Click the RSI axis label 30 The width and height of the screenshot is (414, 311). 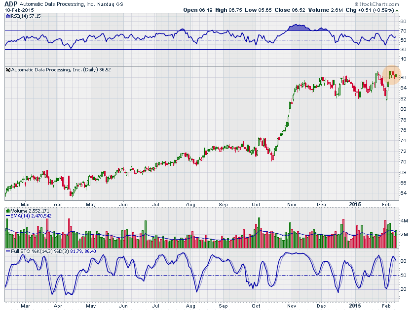404,50
